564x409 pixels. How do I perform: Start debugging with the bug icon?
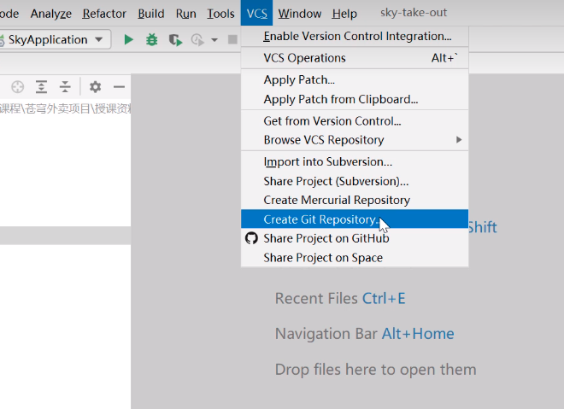click(x=151, y=39)
